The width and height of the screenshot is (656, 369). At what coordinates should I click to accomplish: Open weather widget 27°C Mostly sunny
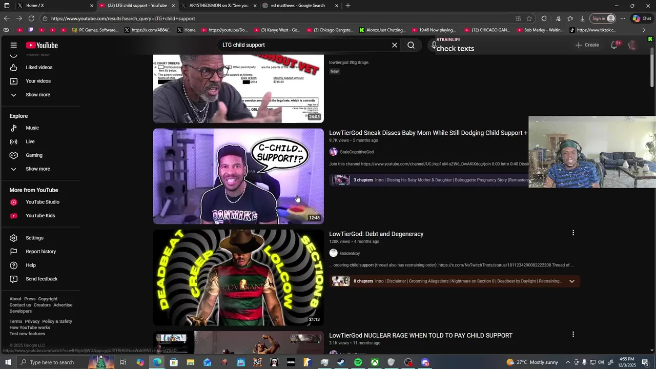pyautogui.click(x=532, y=362)
